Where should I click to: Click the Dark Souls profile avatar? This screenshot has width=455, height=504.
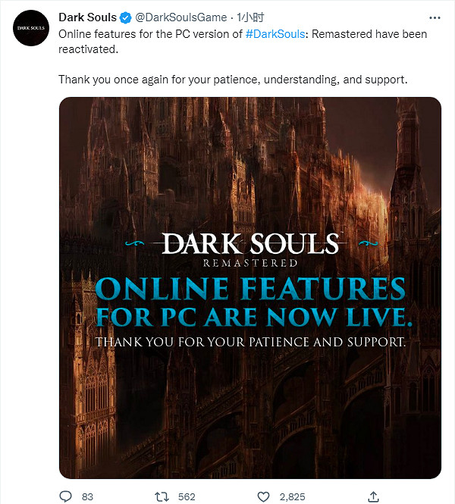tap(30, 29)
